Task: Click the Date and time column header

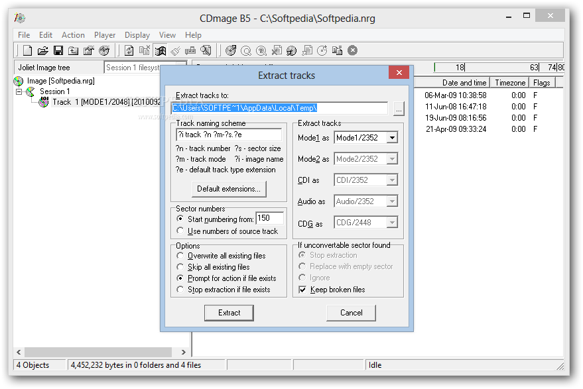Action: pos(452,82)
